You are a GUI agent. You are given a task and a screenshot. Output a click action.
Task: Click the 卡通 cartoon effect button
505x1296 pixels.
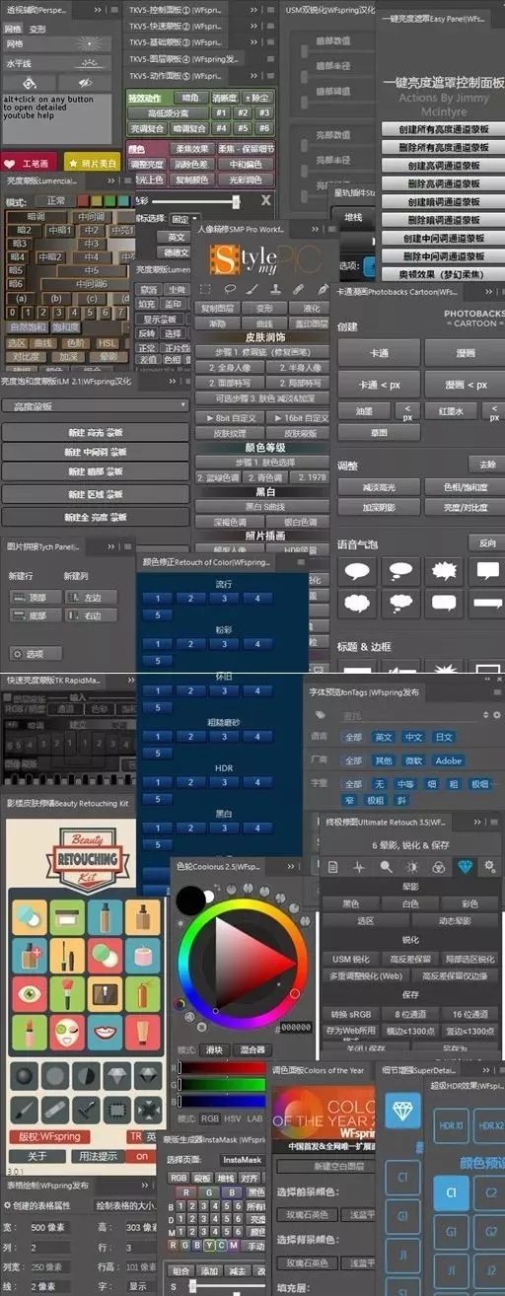tap(378, 353)
